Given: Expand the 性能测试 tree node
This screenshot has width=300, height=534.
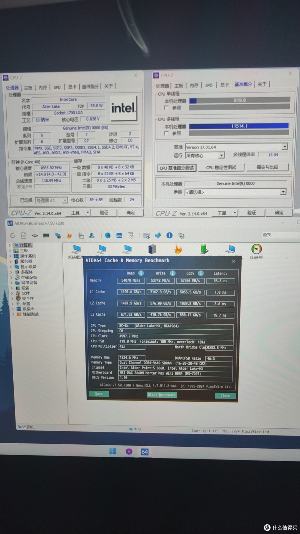Looking at the screenshot, I should [13, 314].
